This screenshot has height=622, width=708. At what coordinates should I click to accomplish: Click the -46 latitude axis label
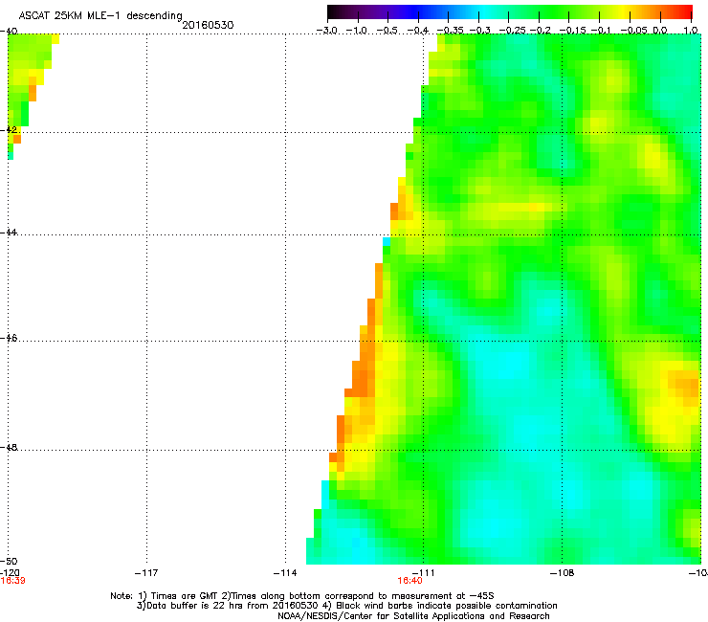(x=9, y=338)
